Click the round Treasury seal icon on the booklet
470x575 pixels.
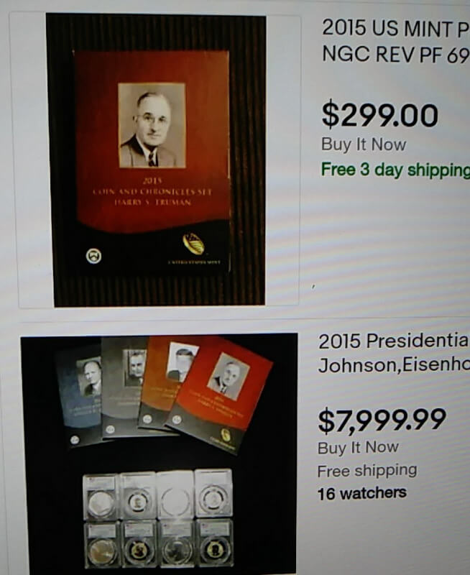tap(93, 256)
